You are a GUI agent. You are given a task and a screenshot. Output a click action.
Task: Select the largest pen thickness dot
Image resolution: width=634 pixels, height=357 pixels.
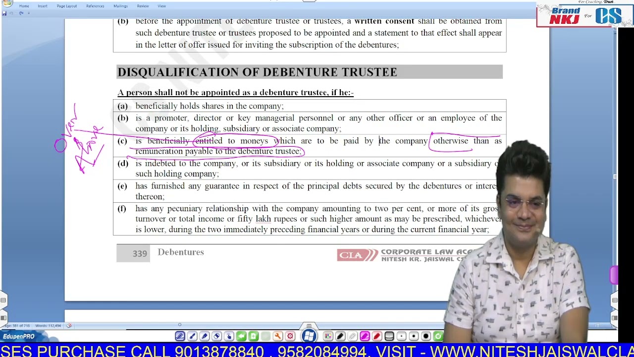[426, 336]
